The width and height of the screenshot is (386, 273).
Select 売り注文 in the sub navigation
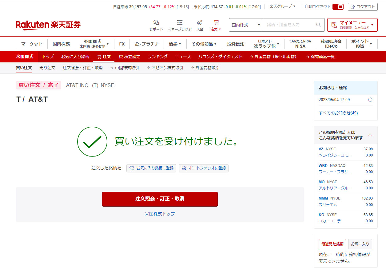[47, 68]
